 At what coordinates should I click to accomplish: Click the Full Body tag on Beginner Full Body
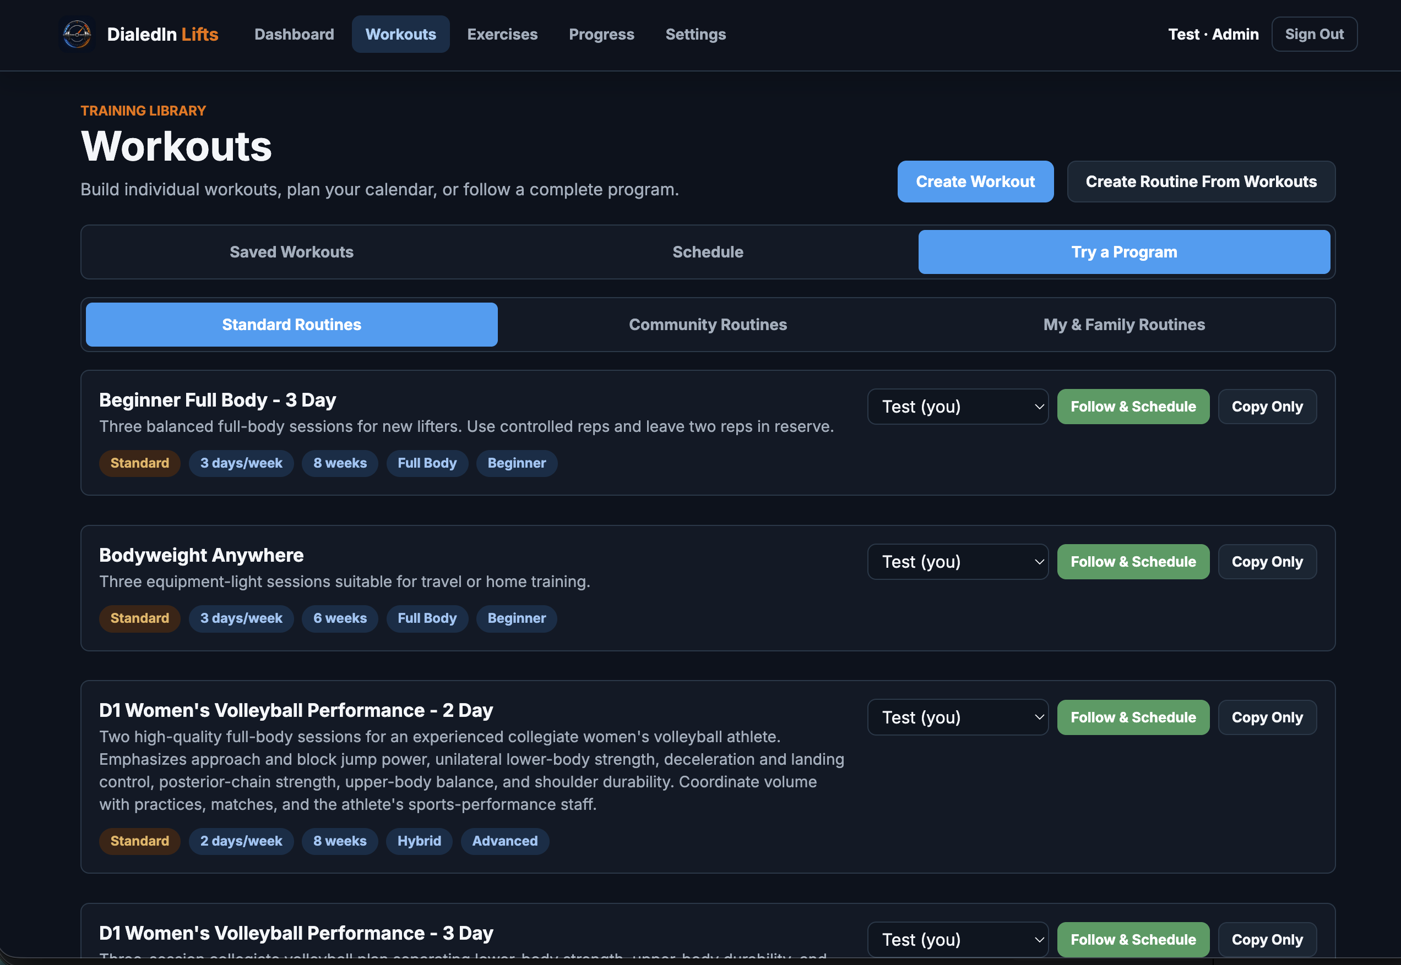pyautogui.click(x=427, y=463)
